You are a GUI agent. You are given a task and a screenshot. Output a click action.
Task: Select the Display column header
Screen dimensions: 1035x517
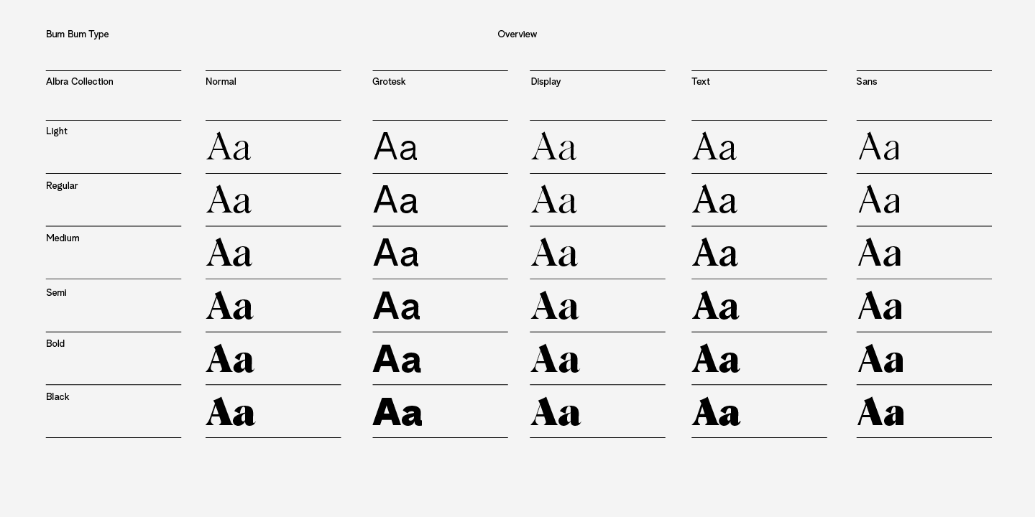point(546,82)
